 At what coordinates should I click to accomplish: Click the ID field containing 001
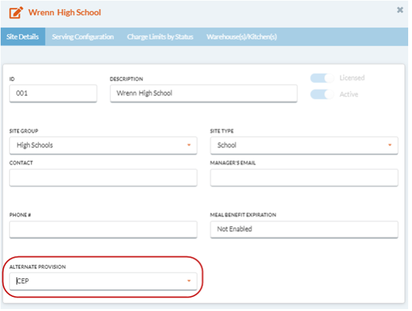(53, 94)
